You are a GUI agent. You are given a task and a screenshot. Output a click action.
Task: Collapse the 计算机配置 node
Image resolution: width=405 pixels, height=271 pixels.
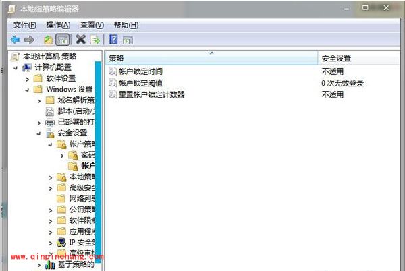pos(16,68)
